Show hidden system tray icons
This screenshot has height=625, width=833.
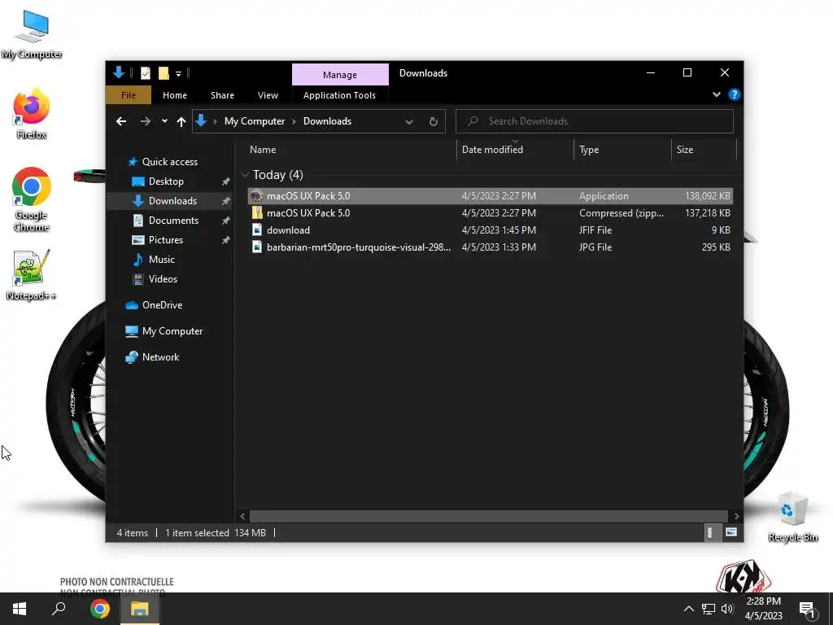pyautogui.click(x=688, y=609)
